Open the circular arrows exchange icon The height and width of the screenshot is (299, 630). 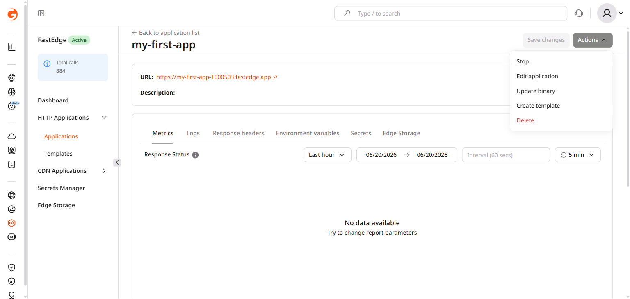11,209
